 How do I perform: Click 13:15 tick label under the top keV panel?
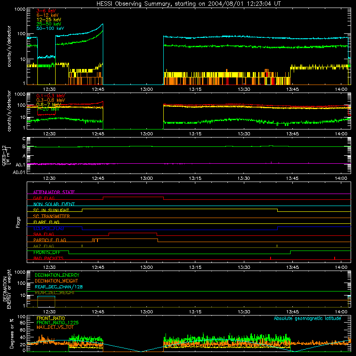point(195,89)
